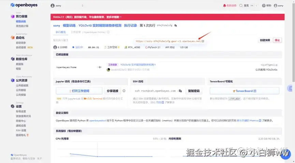Go to 高性能计算 in the sidebar
Screen dimensions: 295x163
22,26
